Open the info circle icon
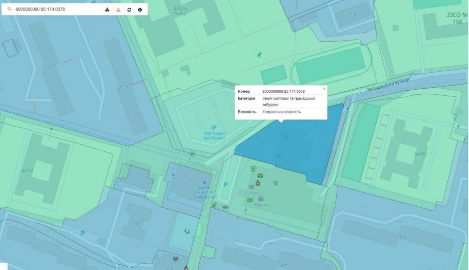 140,9
